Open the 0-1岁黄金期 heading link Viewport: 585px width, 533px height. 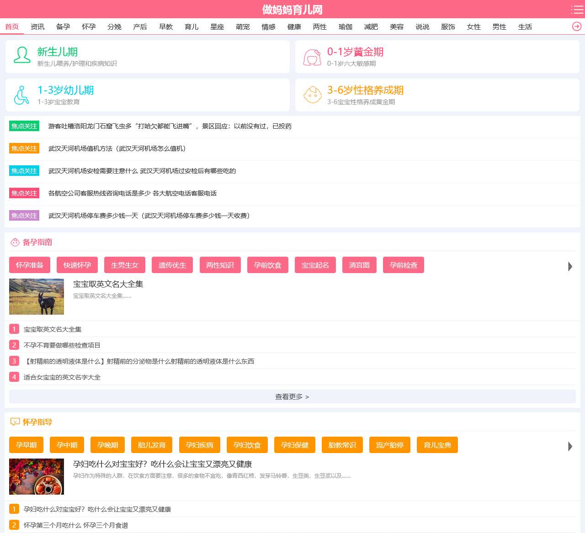pos(355,52)
